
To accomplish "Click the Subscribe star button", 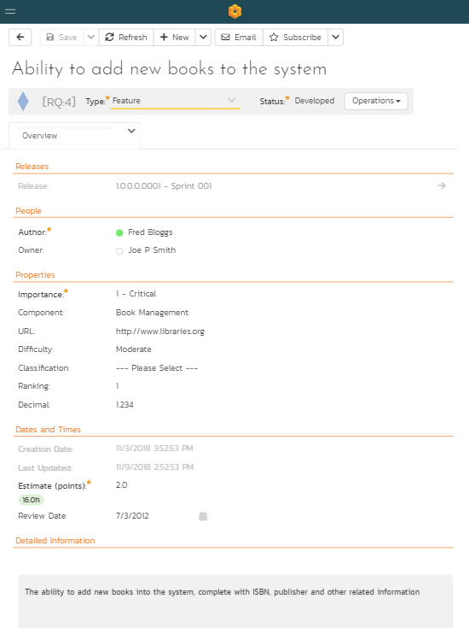I will tap(295, 38).
